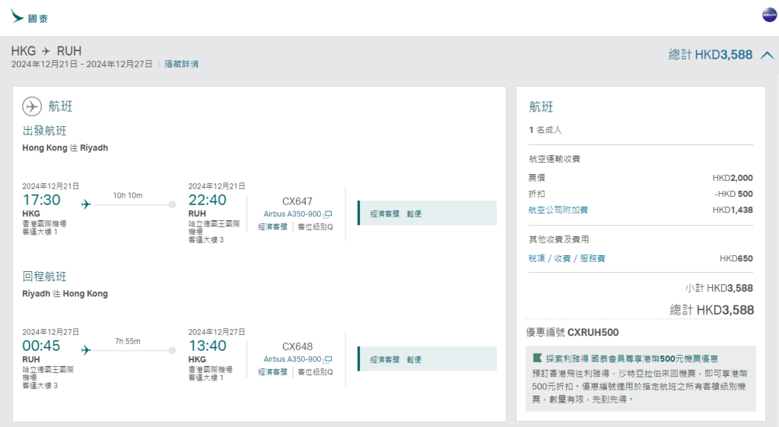
Task: Open 稅項 / 收費 / 服務費 breakdown
Action: pos(567,258)
